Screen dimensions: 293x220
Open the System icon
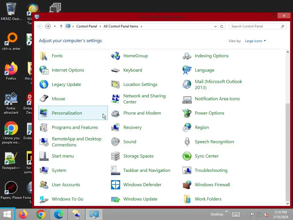(44, 170)
